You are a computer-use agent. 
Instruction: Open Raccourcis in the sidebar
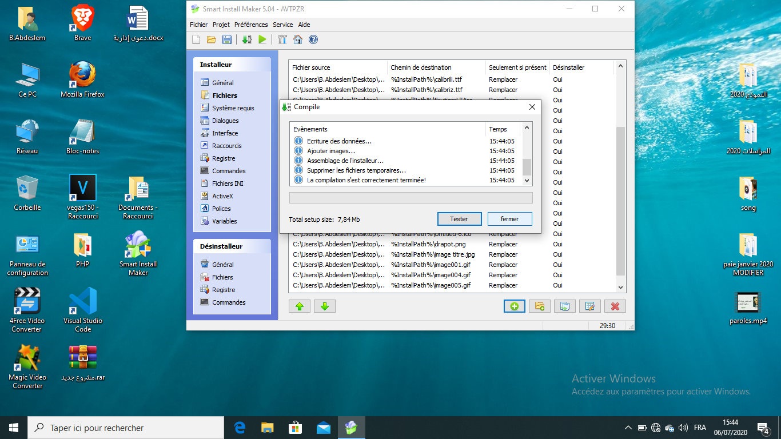[226, 146]
